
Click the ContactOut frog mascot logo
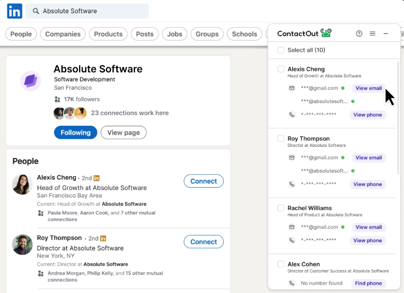pos(326,33)
